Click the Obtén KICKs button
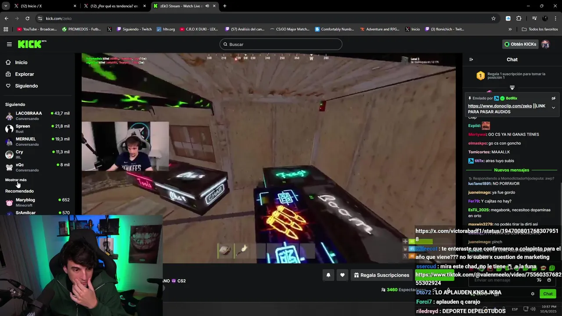Screen dimensions: 562x316 pyautogui.click(x=520, y=44)
